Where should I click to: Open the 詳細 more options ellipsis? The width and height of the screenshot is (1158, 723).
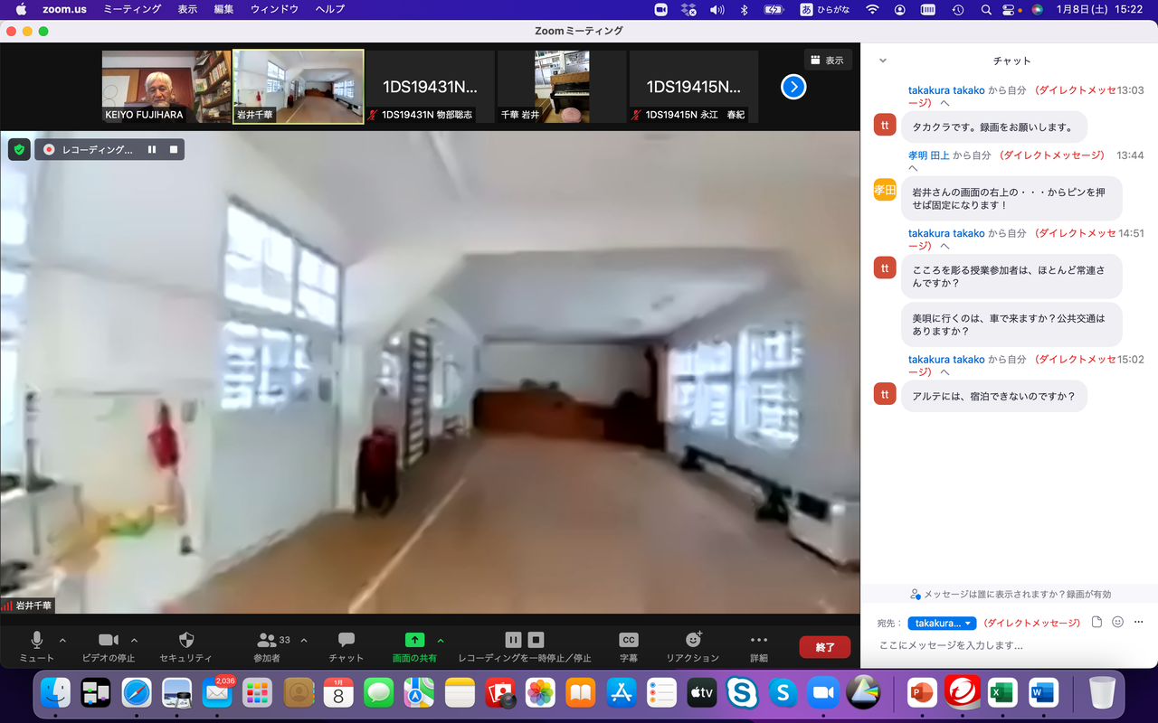tap(759, 640)
